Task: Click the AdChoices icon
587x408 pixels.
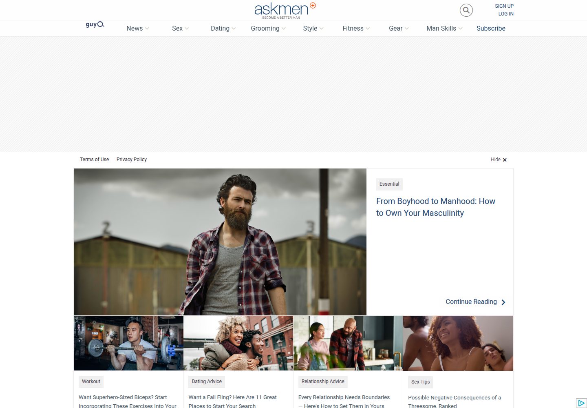Action: click(x=581, y=403)
